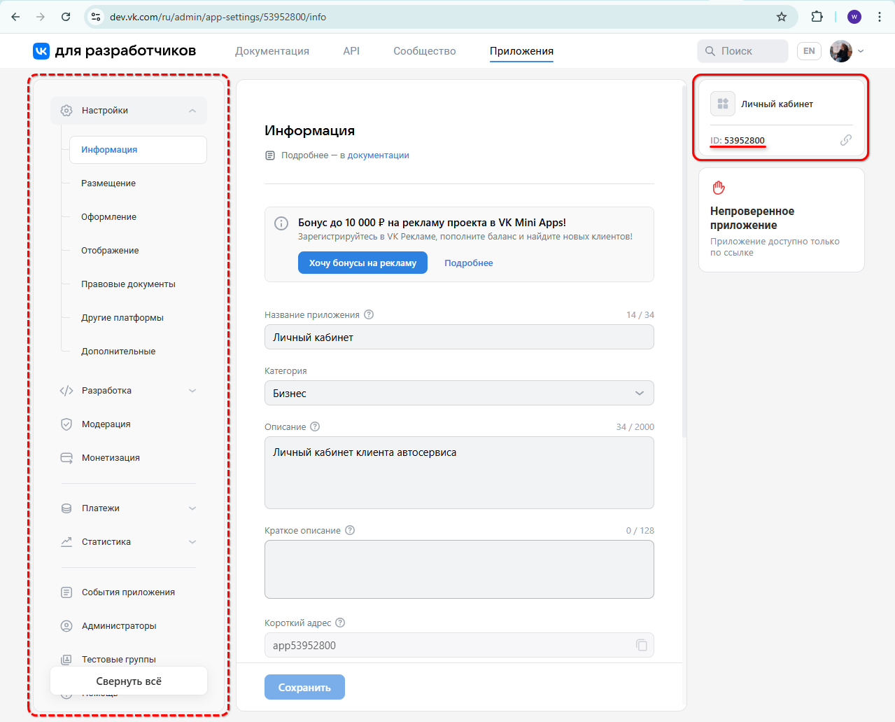Switch to the Документация tab
Screen dimensions: 895x722
(x=272, y=50)
